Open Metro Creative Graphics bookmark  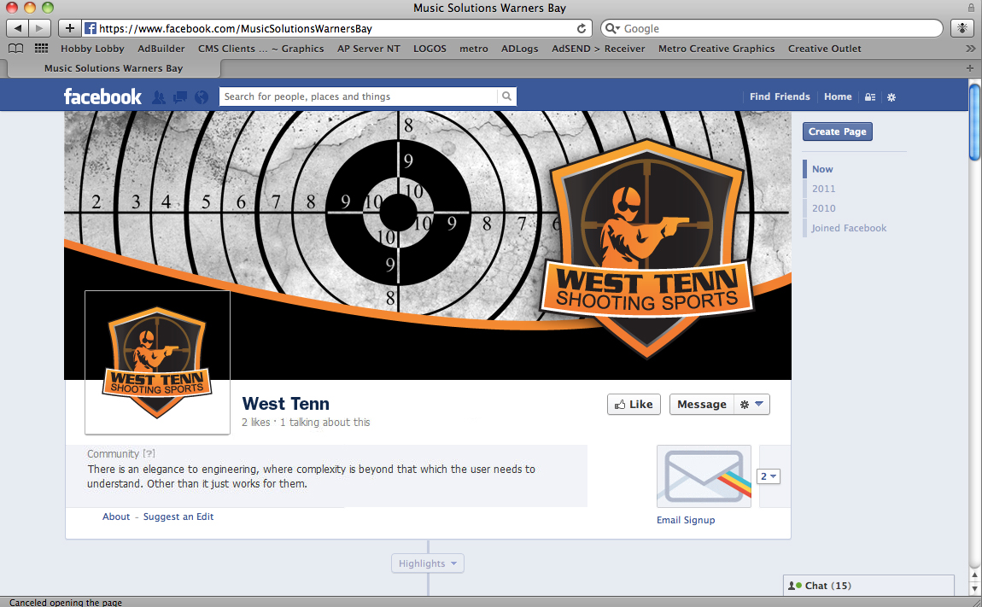click(x=716, y=48)
